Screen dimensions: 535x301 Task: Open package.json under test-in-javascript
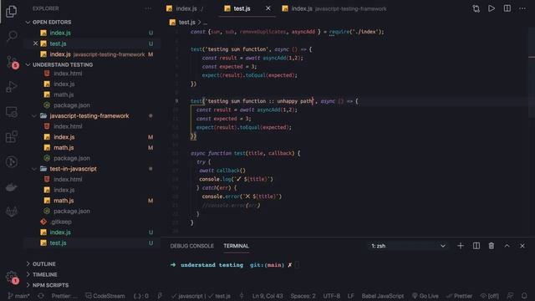click(92, 211)
